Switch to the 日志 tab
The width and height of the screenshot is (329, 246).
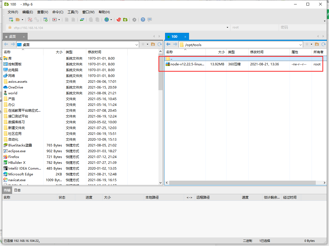pos(17,190)
